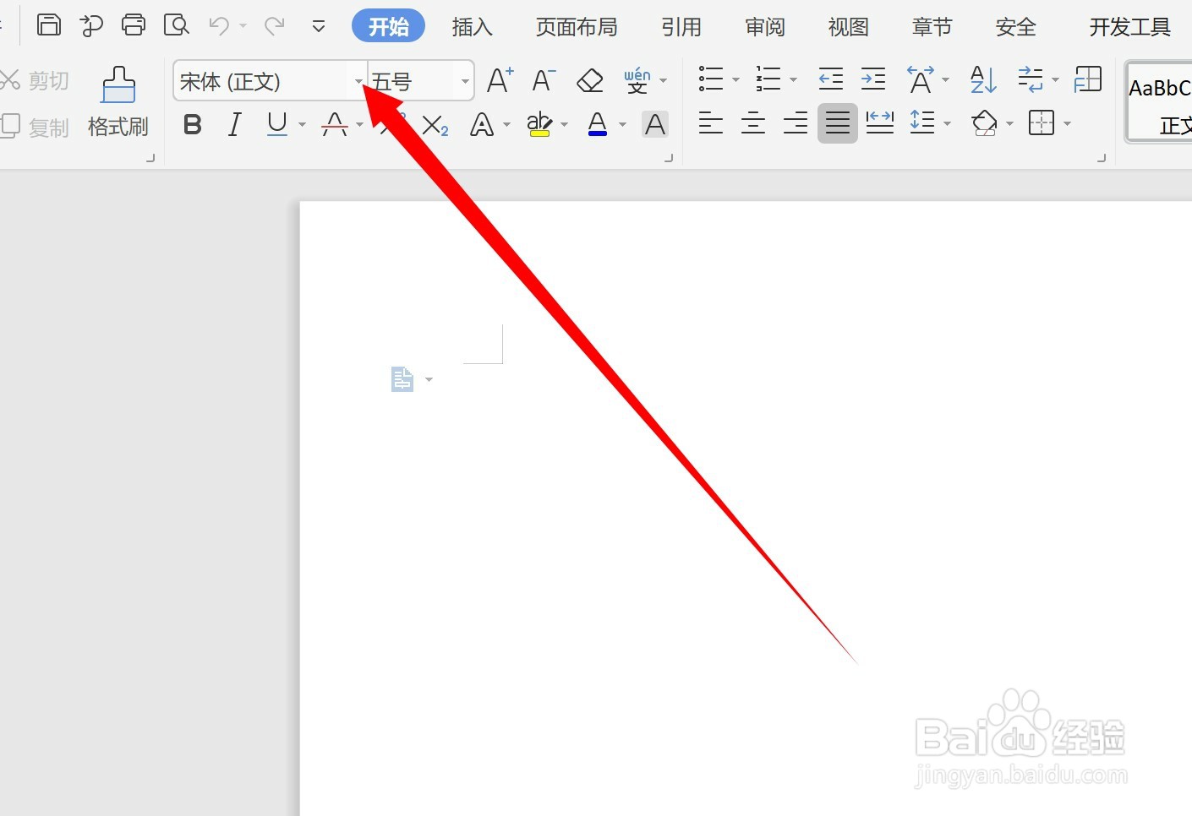Expand the highlight color dropdown arrow
This screenshot has height=816, width=1192.
click(565, 125)
